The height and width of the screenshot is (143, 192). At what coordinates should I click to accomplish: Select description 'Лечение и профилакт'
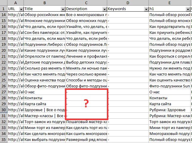coord(86,56)
